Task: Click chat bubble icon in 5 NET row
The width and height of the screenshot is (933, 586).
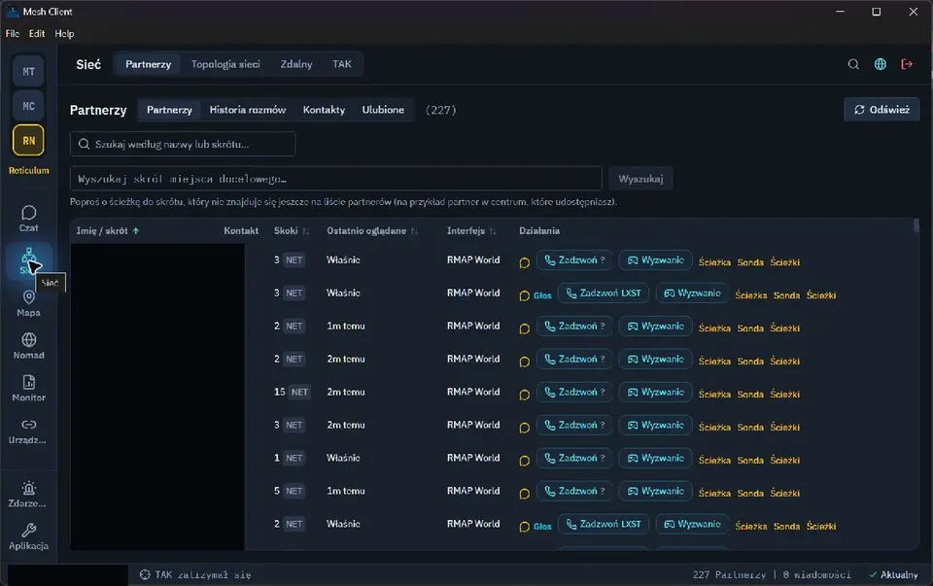Action: [524, 493]
